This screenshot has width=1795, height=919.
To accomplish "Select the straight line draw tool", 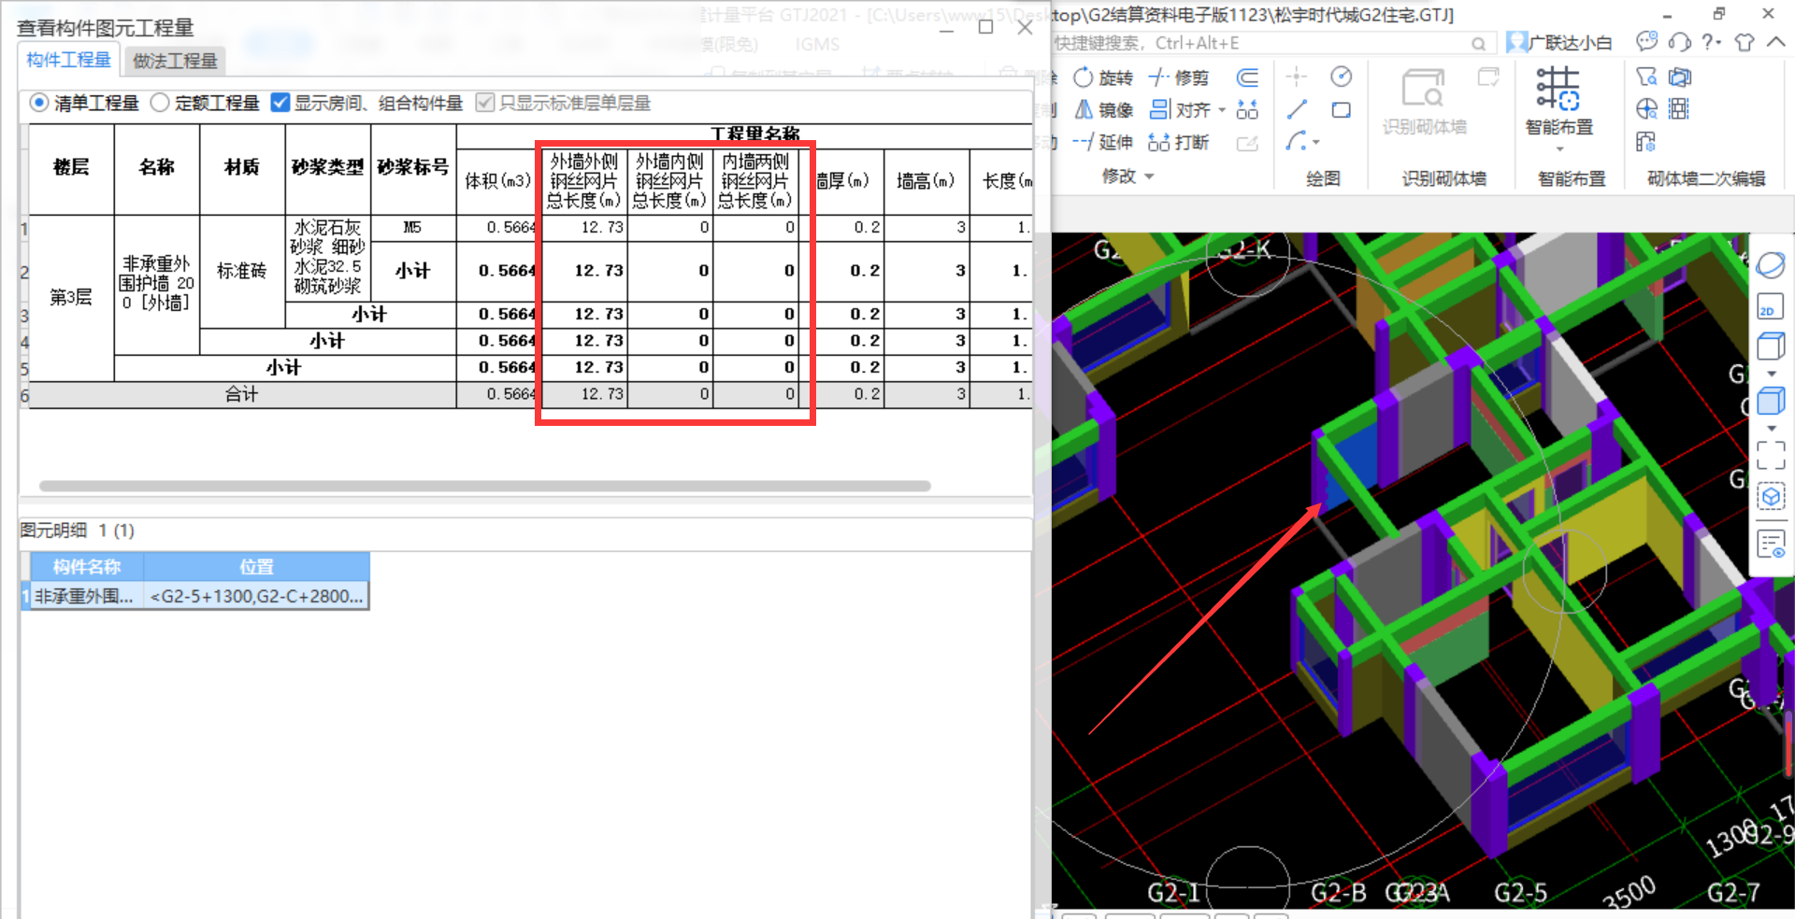I will [1297, 110].
